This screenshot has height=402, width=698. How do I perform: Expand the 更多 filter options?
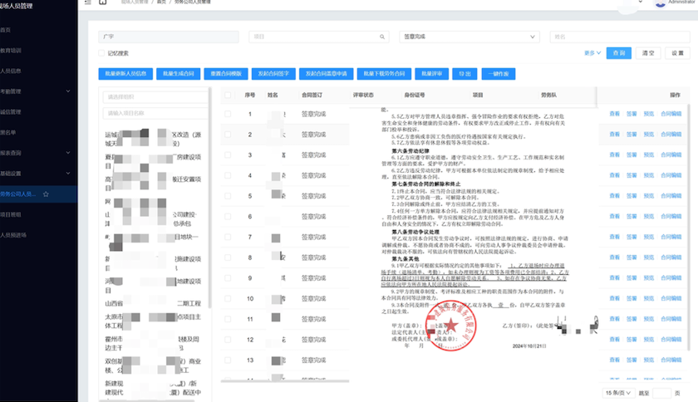coord(592,52)
